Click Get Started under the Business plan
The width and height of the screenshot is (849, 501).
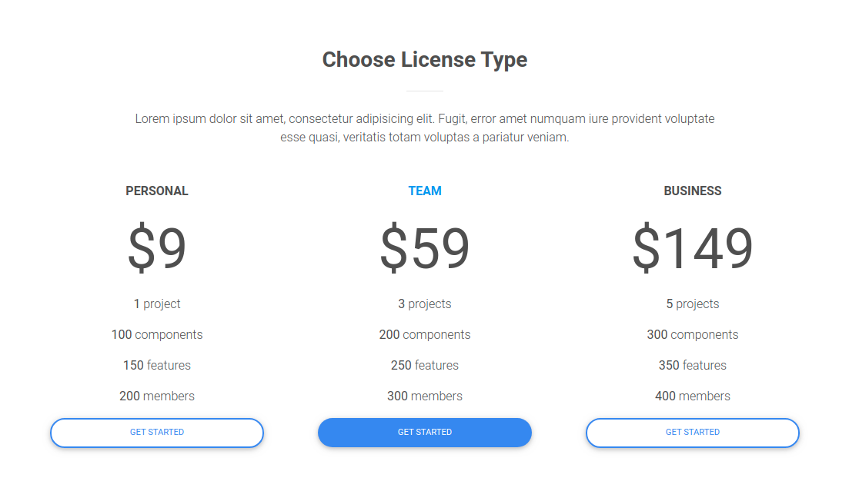tap(693, 433)
